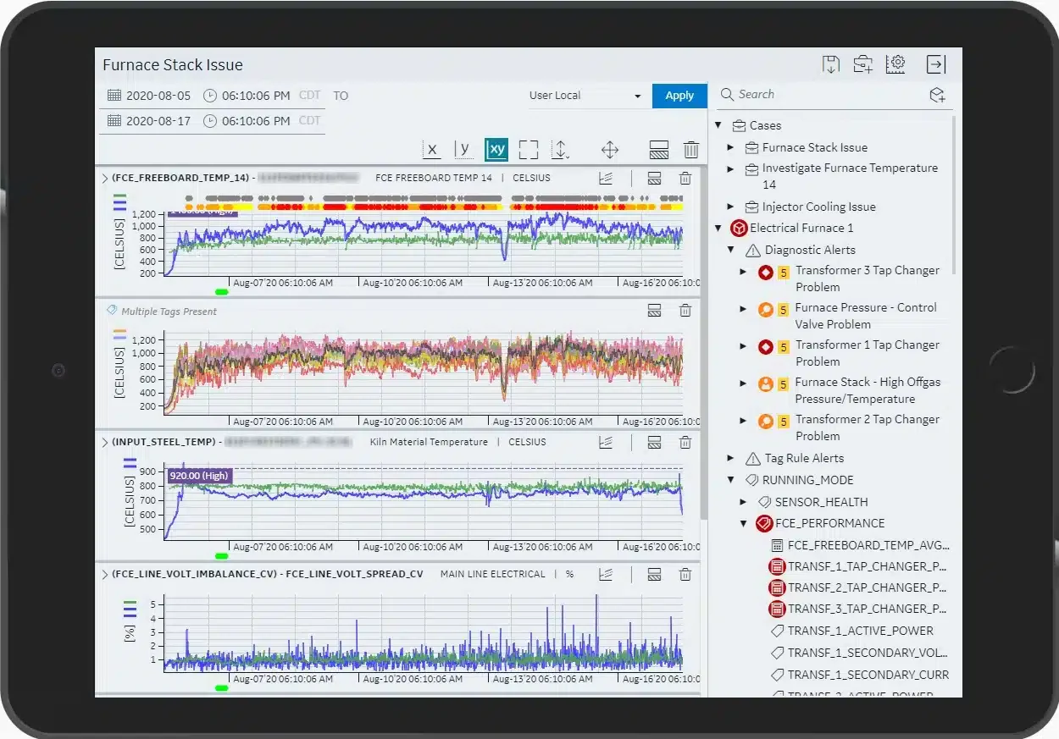Select the TRANSF_1_SECONDARY_CURR tag
The width and height of the screenshot is (1059, 739).
[x=868, y=675]
